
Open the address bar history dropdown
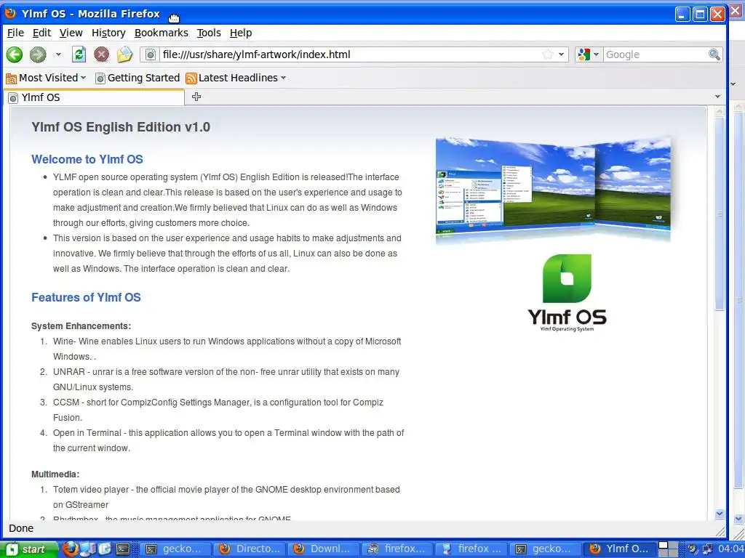(561, 54)
